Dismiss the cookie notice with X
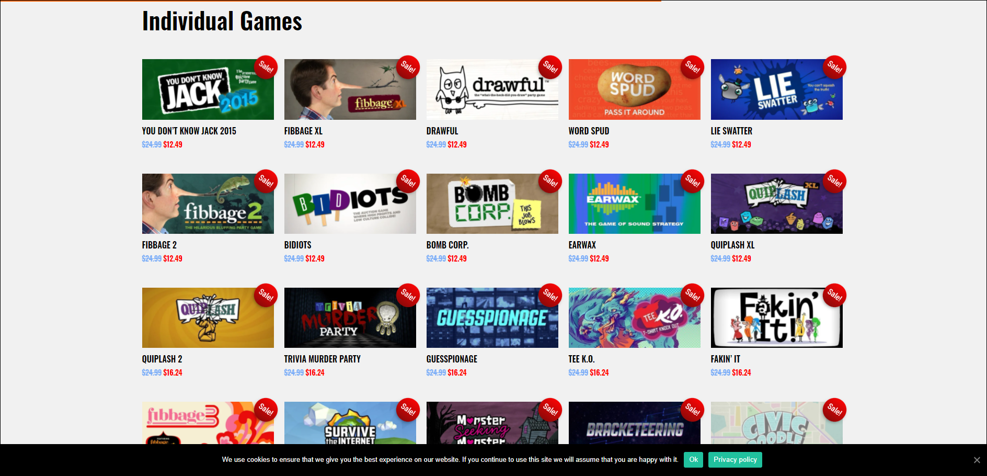The width and height of the screenshot is (987, 476). tap(977, 460)
